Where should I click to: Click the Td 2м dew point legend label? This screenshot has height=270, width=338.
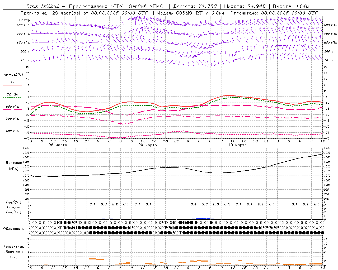(x=12, y=94)
